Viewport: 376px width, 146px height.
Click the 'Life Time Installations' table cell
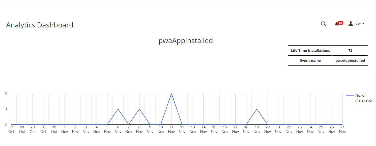(x=310, y=51)
